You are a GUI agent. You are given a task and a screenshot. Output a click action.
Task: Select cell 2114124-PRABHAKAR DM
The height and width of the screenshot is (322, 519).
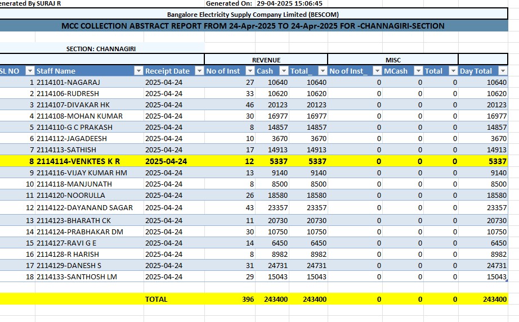(90, 232)
